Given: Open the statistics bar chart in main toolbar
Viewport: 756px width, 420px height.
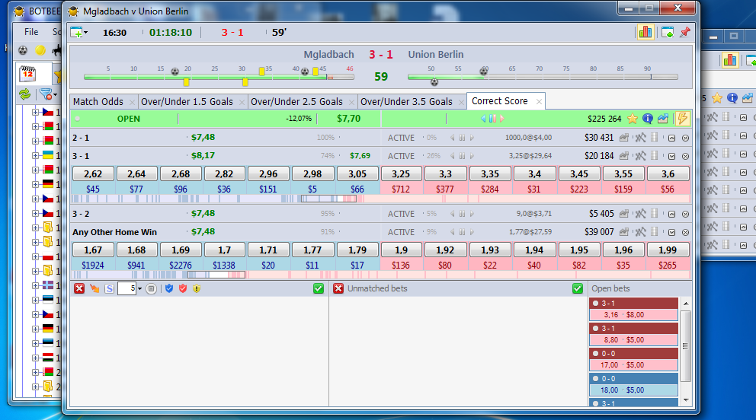Looking at the screenshot, I should [645, 32].
